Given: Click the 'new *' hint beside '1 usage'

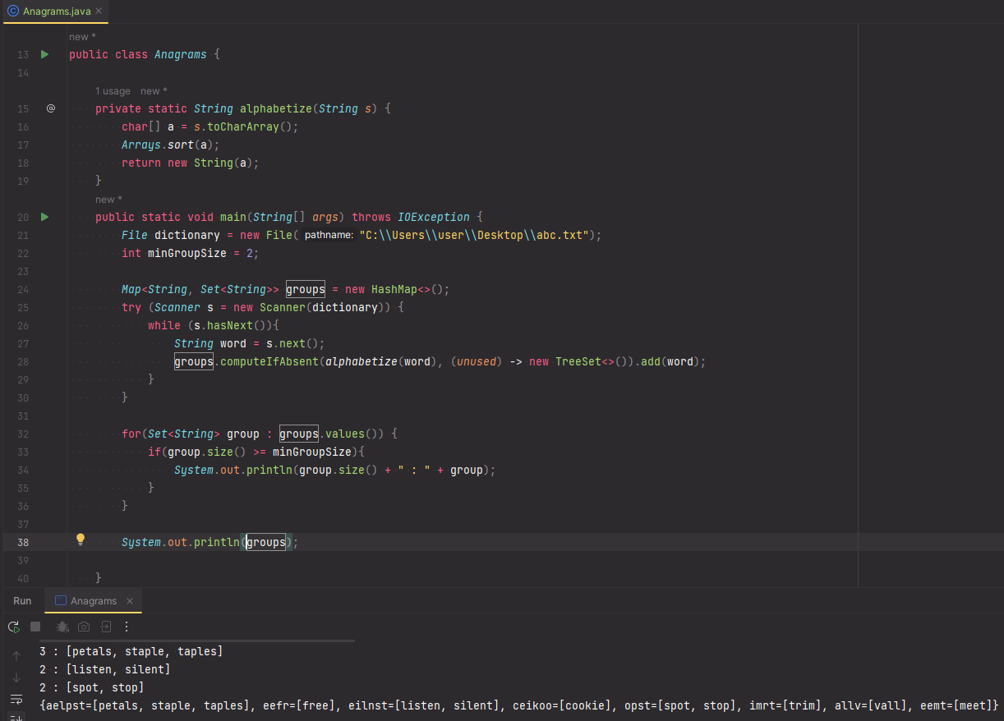Looking at the screenshot, I should pos(154,91).
